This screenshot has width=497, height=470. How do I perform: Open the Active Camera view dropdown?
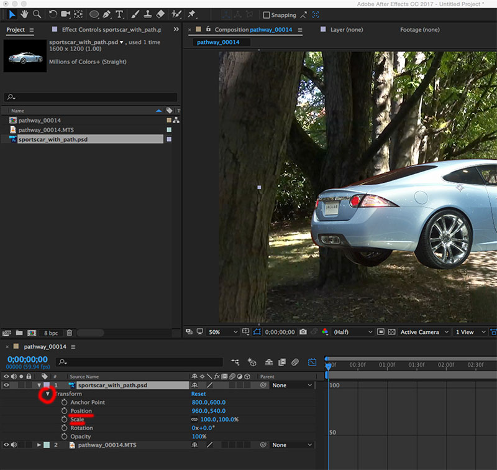coord(423,333)
